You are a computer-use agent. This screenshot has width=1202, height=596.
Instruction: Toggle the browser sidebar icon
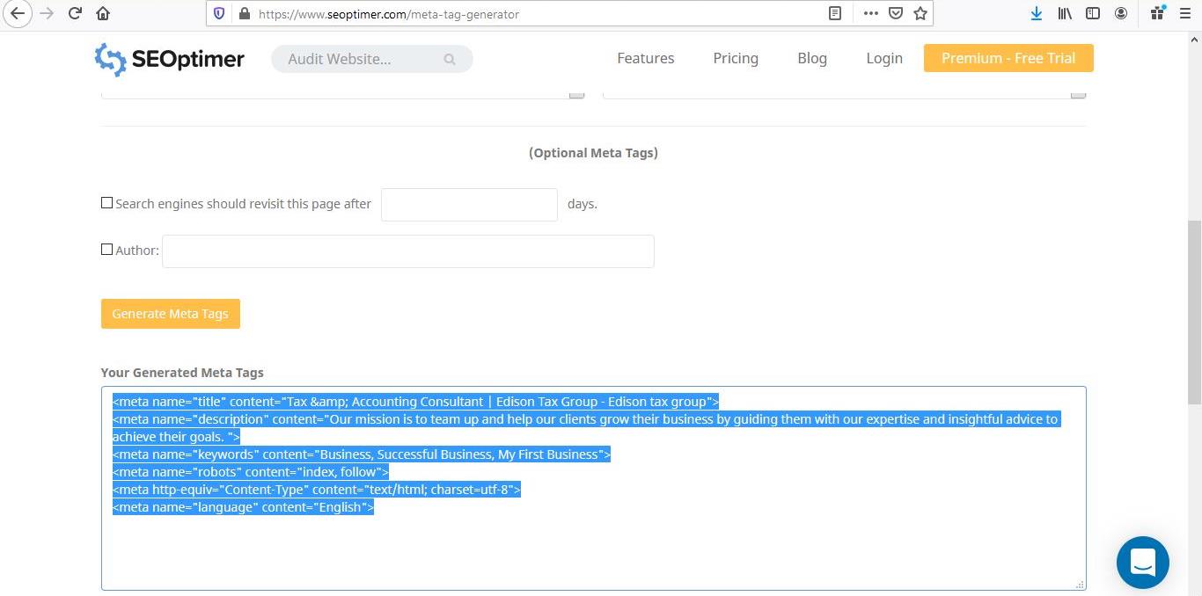tap(1093, 13)
